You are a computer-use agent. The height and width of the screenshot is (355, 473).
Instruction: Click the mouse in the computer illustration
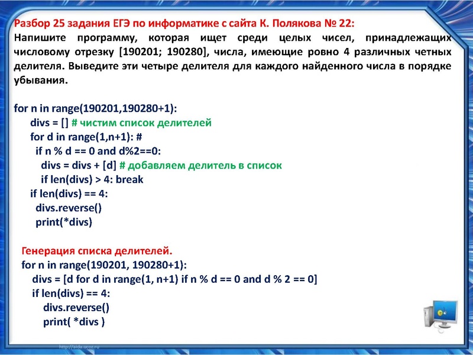[x=445, y=314]
